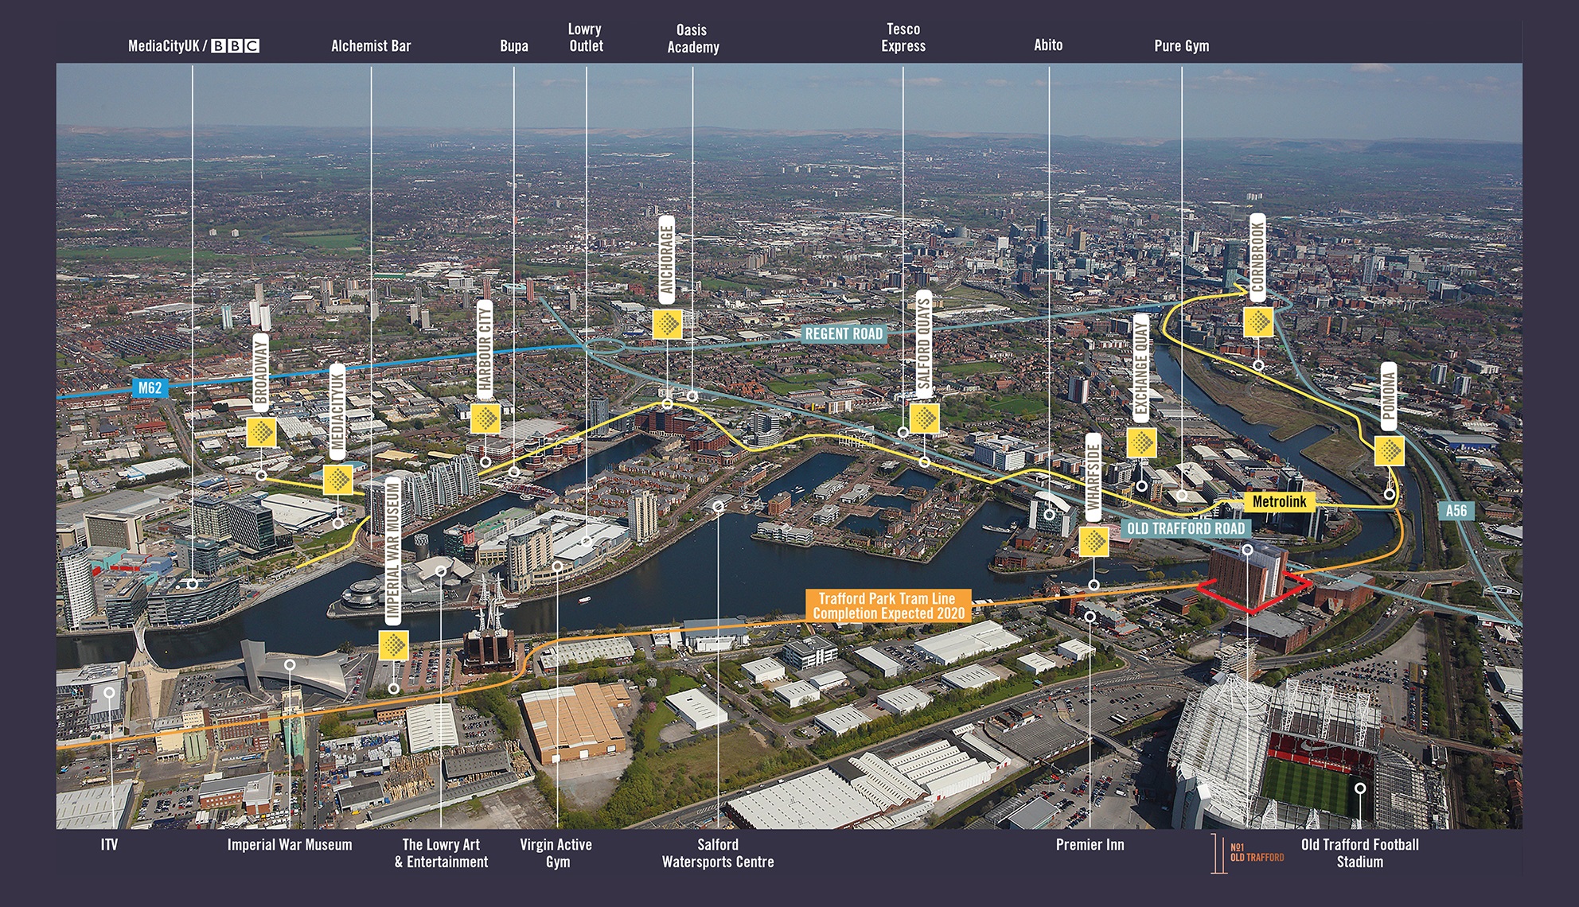Click the horizontal Imperial War Museum bottom caption

pos(290,845)
